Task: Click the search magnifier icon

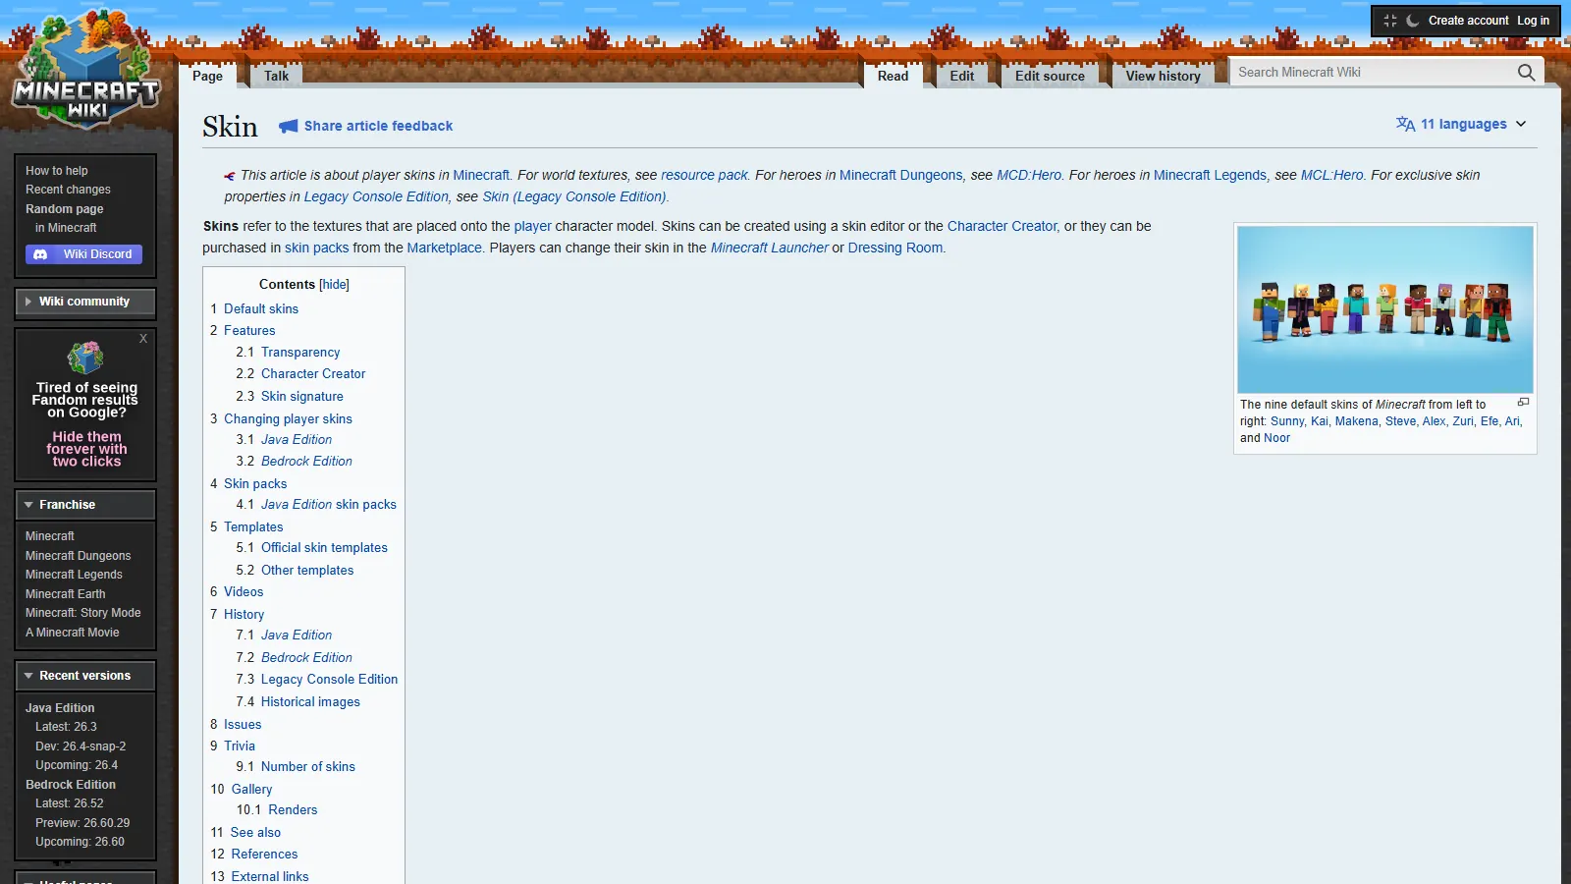Action: point(1526,72)
